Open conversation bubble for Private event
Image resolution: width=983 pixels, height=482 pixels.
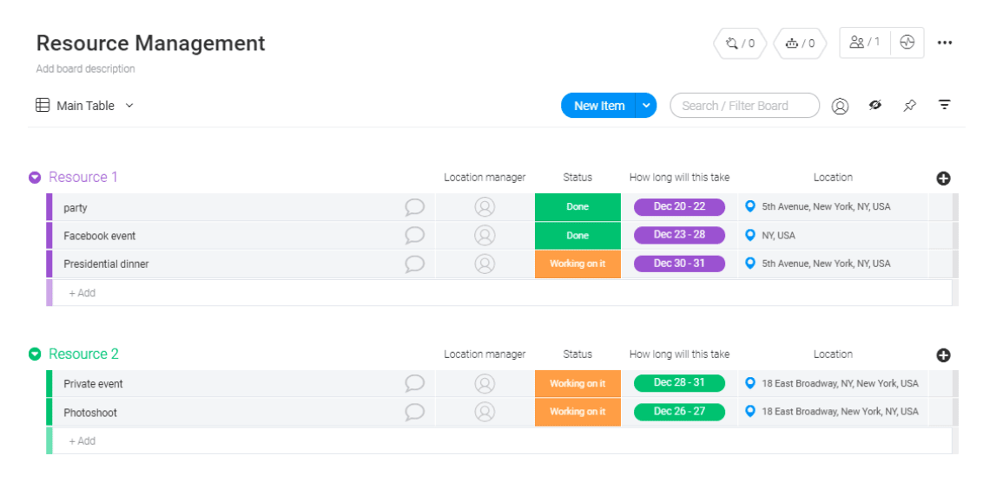coord(414,384)
